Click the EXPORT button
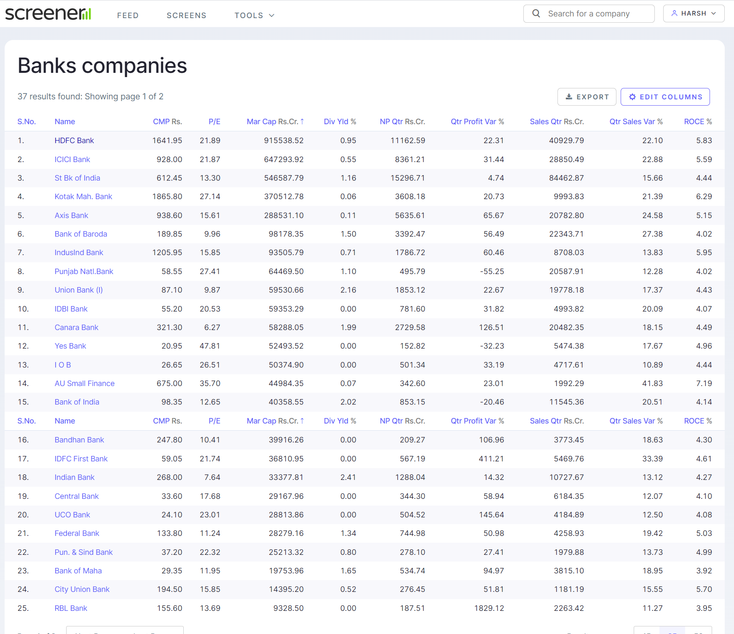 pos(587,97)
